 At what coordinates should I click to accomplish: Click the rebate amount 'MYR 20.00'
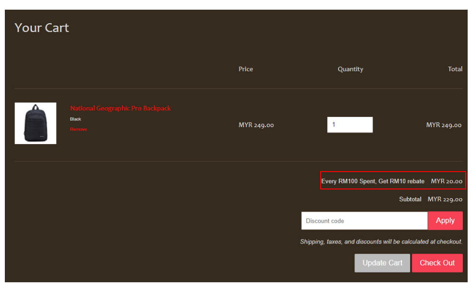point(447,181)
